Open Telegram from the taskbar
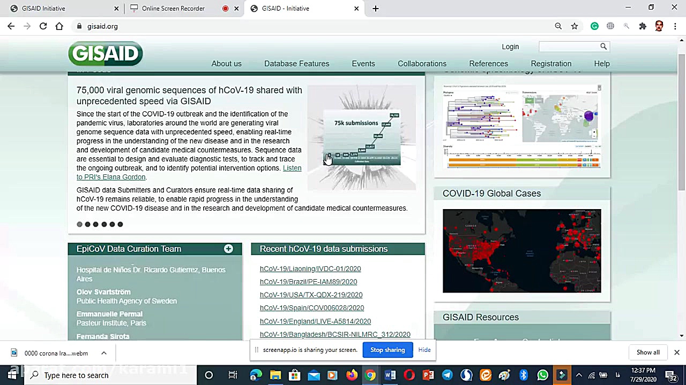 448,375
